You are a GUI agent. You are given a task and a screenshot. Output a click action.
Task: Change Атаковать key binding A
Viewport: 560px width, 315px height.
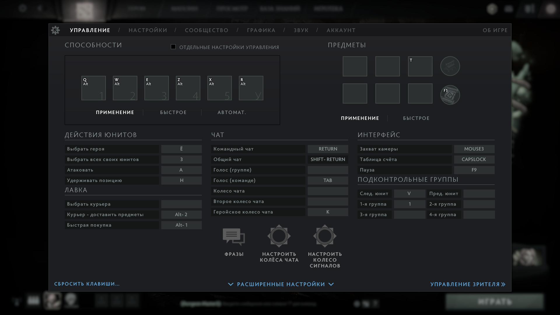(x=181, y=170)
